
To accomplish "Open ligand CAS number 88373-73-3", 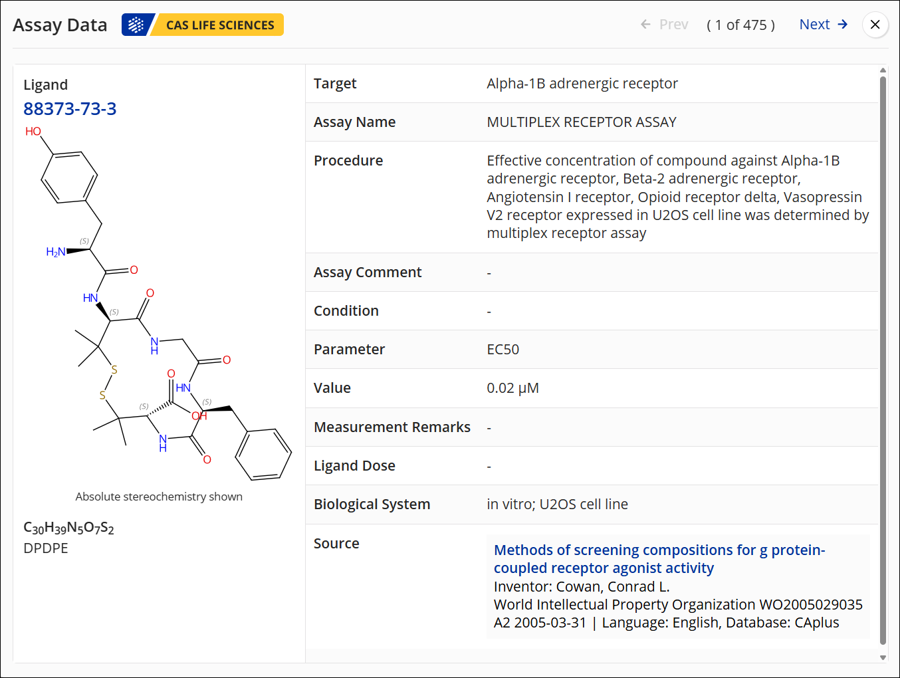I will (x=70, y=108).
